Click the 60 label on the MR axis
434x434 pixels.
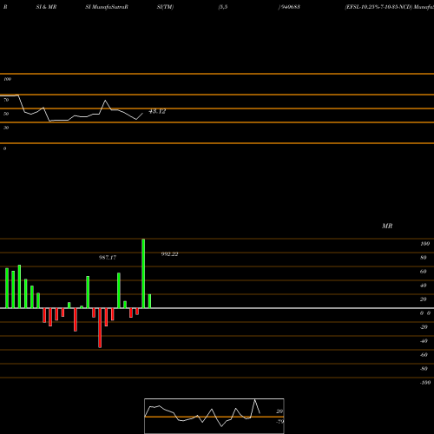(424, 272)
